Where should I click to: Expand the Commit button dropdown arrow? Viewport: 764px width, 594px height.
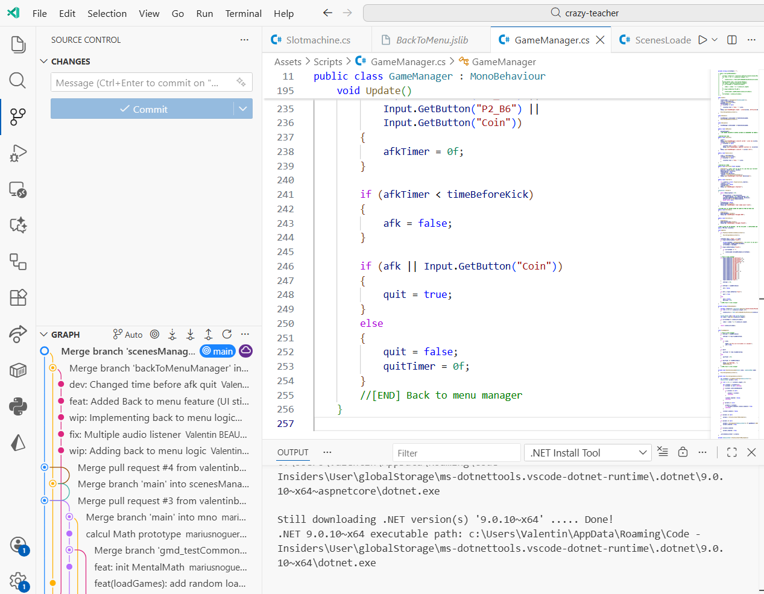point(243,109)
